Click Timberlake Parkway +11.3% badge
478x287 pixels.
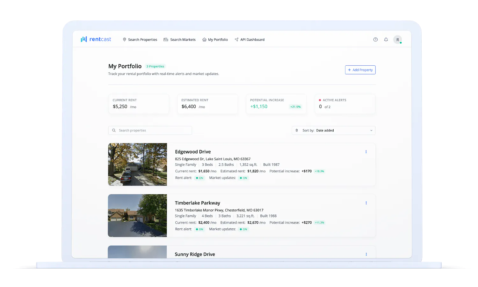[319, 223]
